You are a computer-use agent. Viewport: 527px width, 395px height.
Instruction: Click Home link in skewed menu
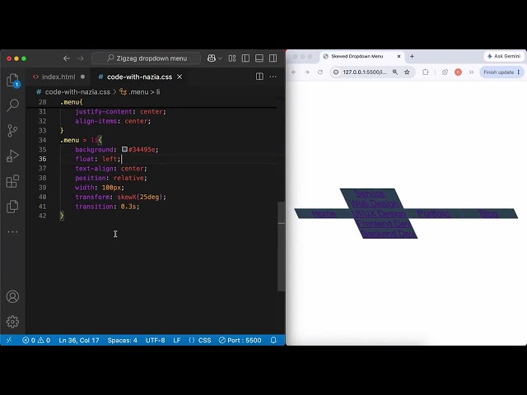click(x=324, y=214)
